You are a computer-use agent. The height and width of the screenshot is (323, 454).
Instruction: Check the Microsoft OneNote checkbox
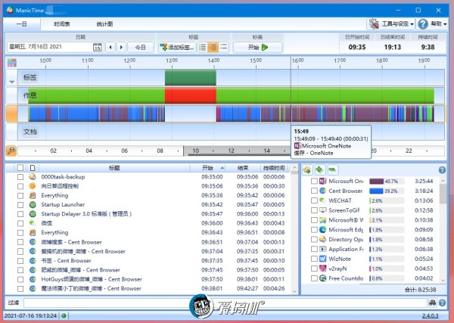[314, 182]
